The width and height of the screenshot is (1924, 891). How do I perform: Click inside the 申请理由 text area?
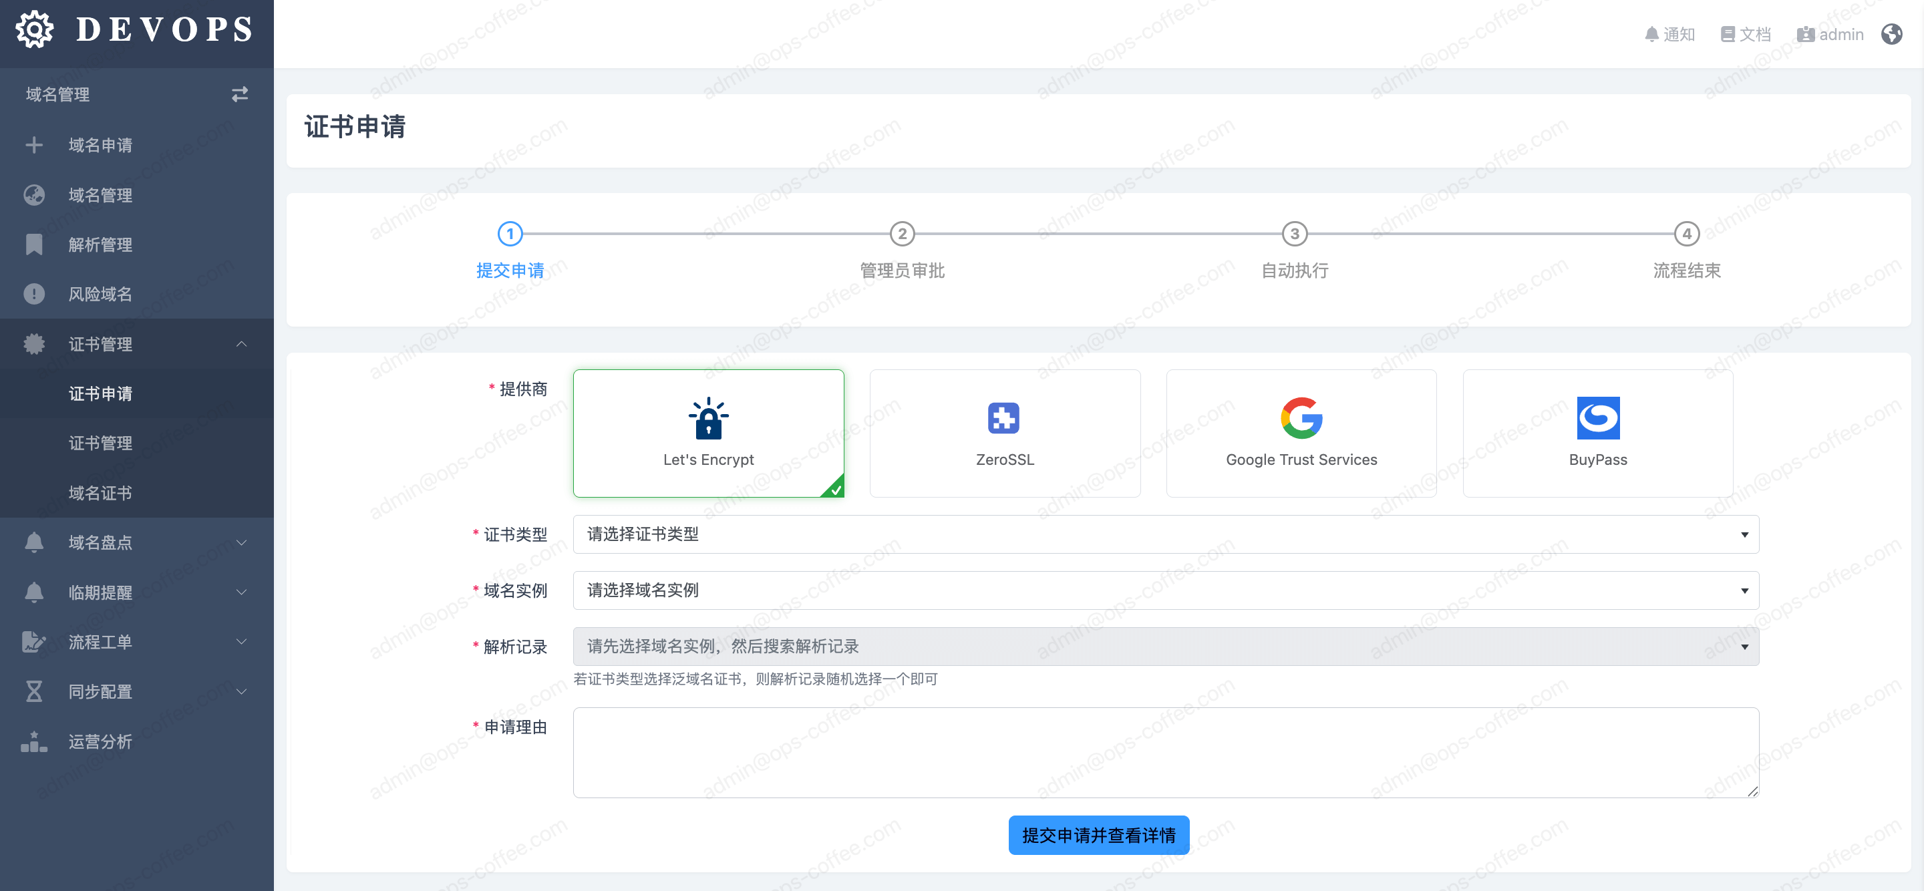tap(1165, 752)
